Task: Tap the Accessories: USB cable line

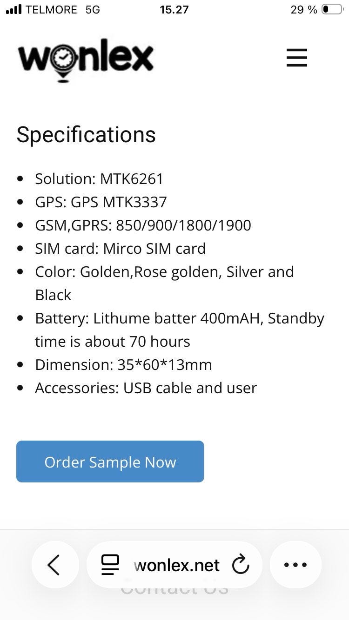Action: click(146, 388)
